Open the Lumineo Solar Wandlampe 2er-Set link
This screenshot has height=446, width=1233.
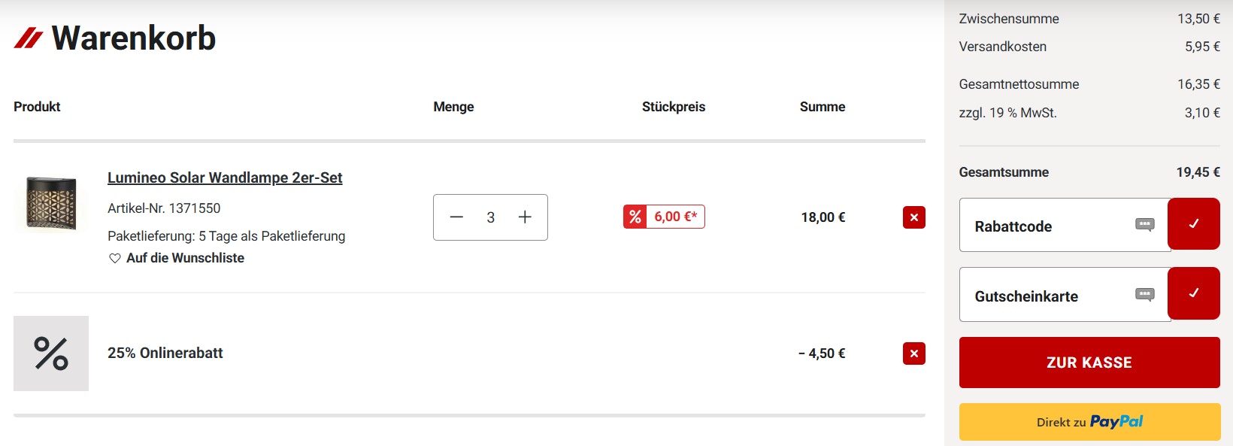point(225,178)
